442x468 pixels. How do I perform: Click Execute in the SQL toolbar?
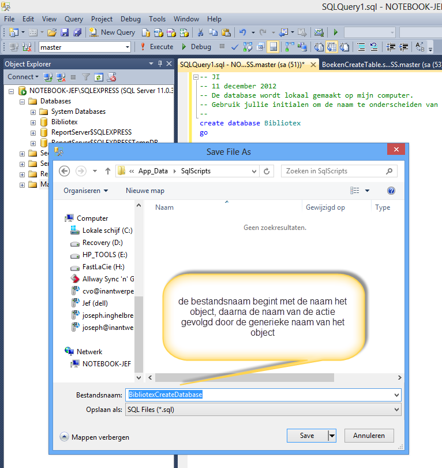click(157, 47)
